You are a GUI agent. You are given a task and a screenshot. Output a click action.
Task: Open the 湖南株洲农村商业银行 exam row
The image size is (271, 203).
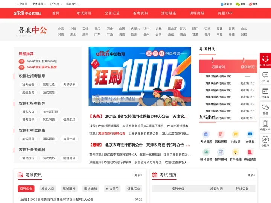[228, 97]
